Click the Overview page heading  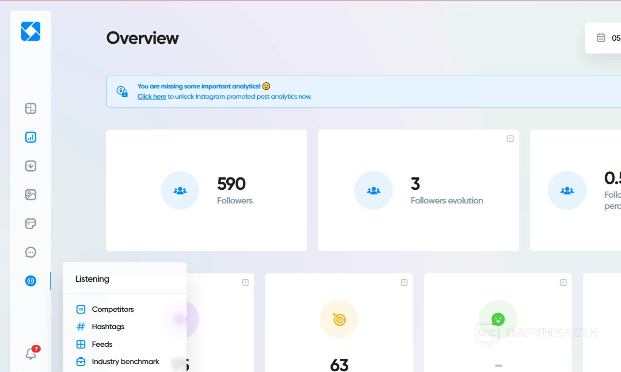pos(142,38)
